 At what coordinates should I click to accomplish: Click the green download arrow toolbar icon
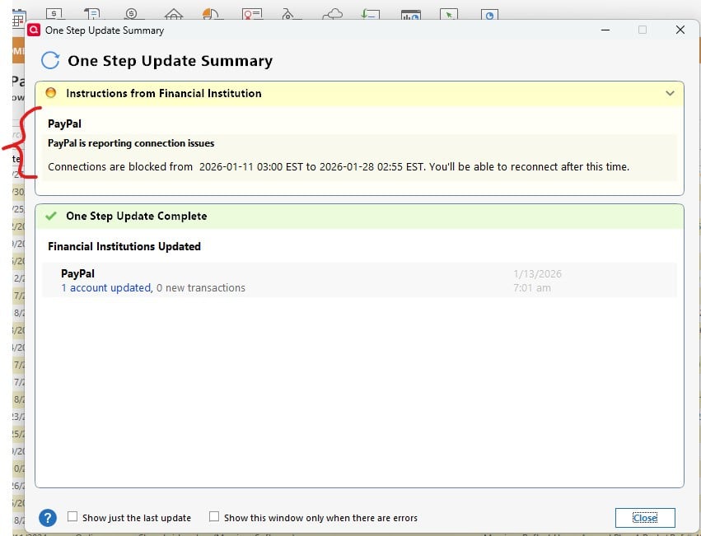370,14
